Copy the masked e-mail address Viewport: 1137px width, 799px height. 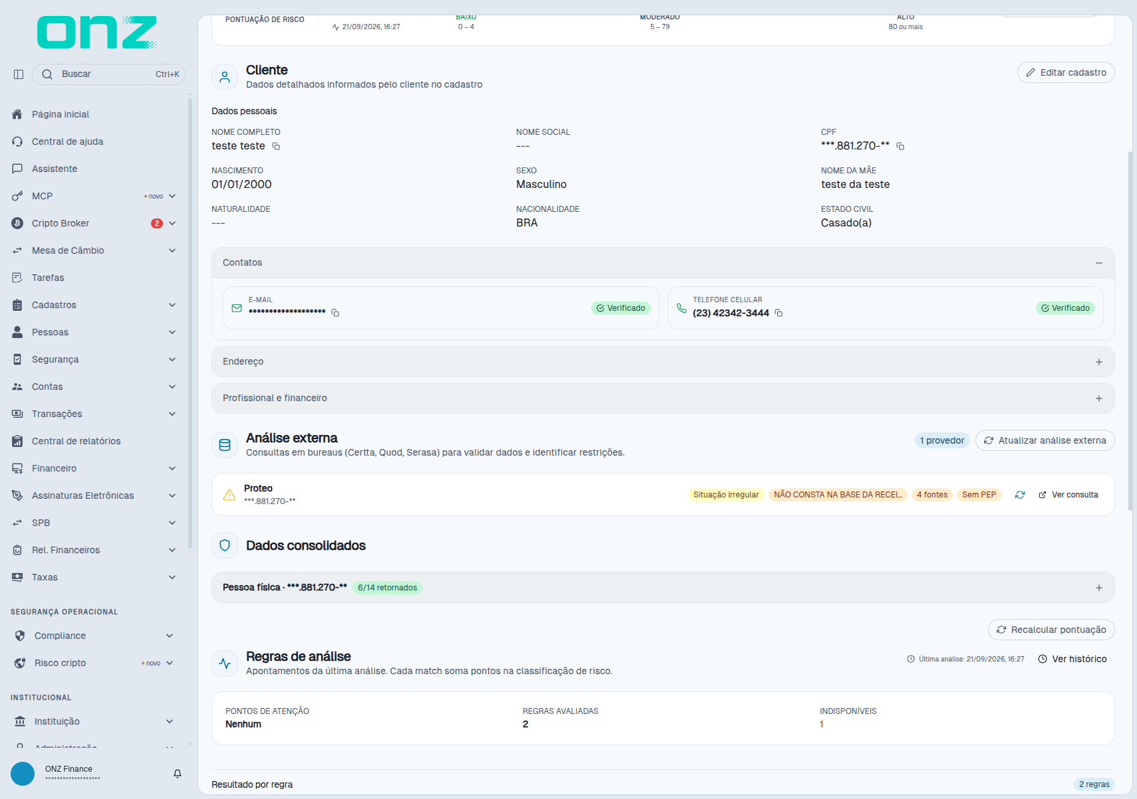tap(335, 313)
